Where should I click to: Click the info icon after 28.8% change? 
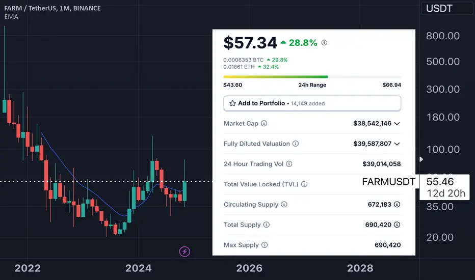324,43
